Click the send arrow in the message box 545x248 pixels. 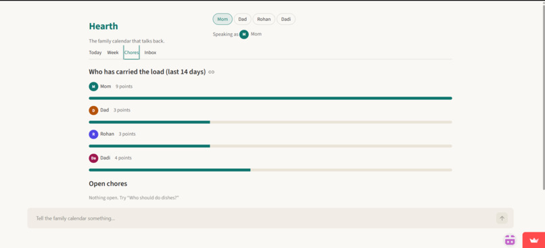[x=502, y=218]
